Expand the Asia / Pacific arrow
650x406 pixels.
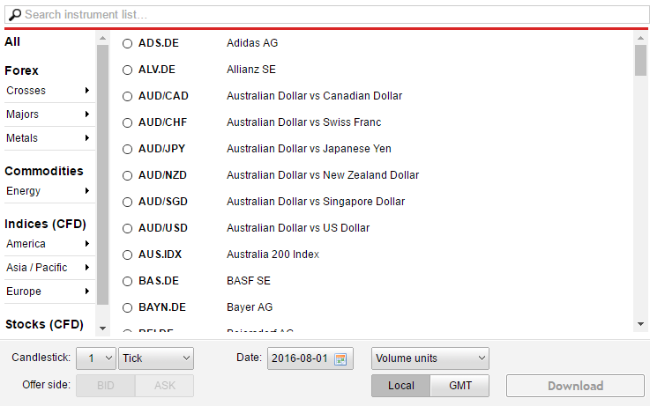coord(87,268)
